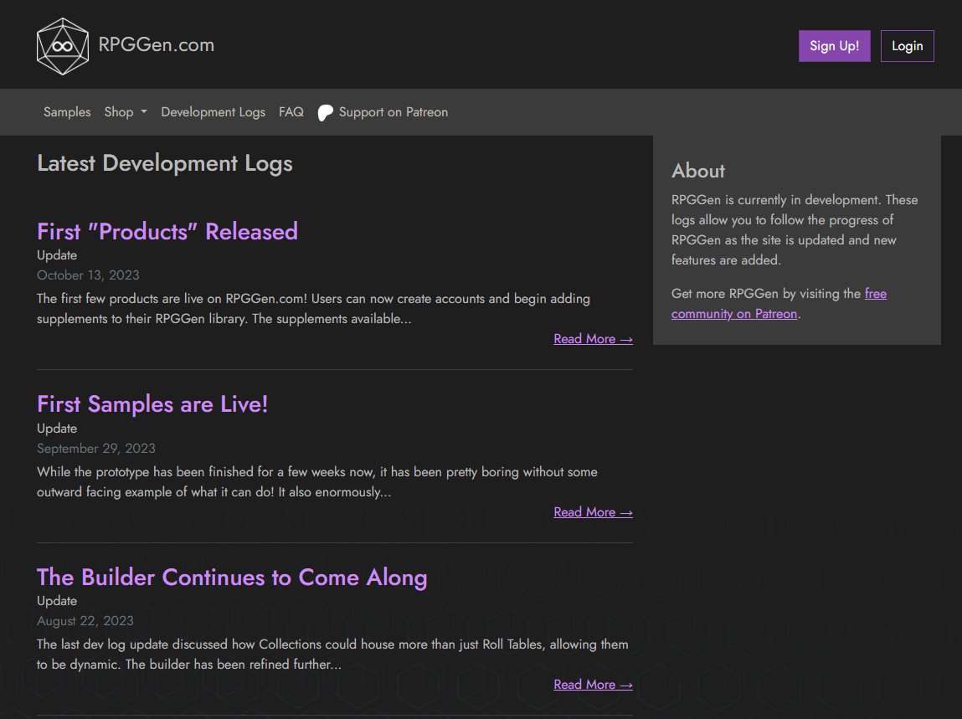Click the Patreon logo icon in navbar
The image size is (962, 719).
[x=325, y=113]
